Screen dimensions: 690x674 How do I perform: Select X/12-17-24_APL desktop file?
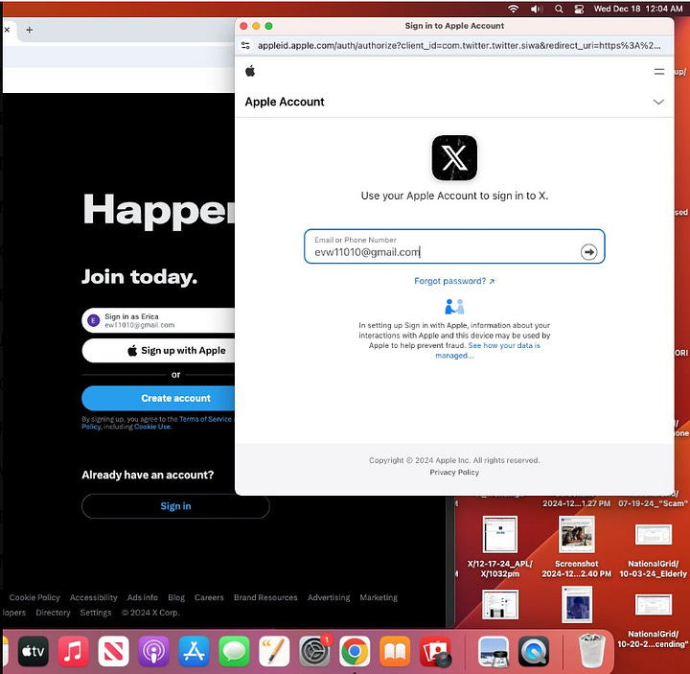click(500, 546)
